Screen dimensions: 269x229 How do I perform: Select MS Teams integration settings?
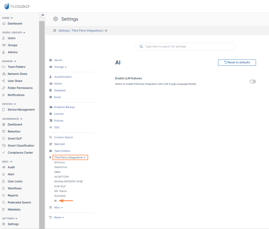(60, 191)
